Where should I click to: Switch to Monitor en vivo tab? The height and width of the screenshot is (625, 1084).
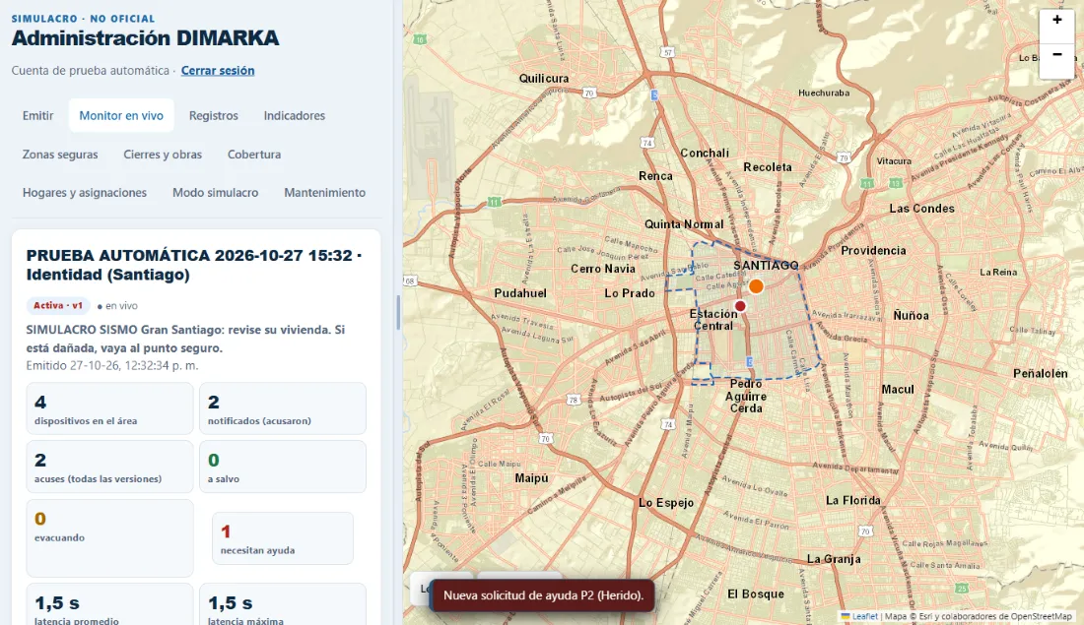click(x=121, y=115)
